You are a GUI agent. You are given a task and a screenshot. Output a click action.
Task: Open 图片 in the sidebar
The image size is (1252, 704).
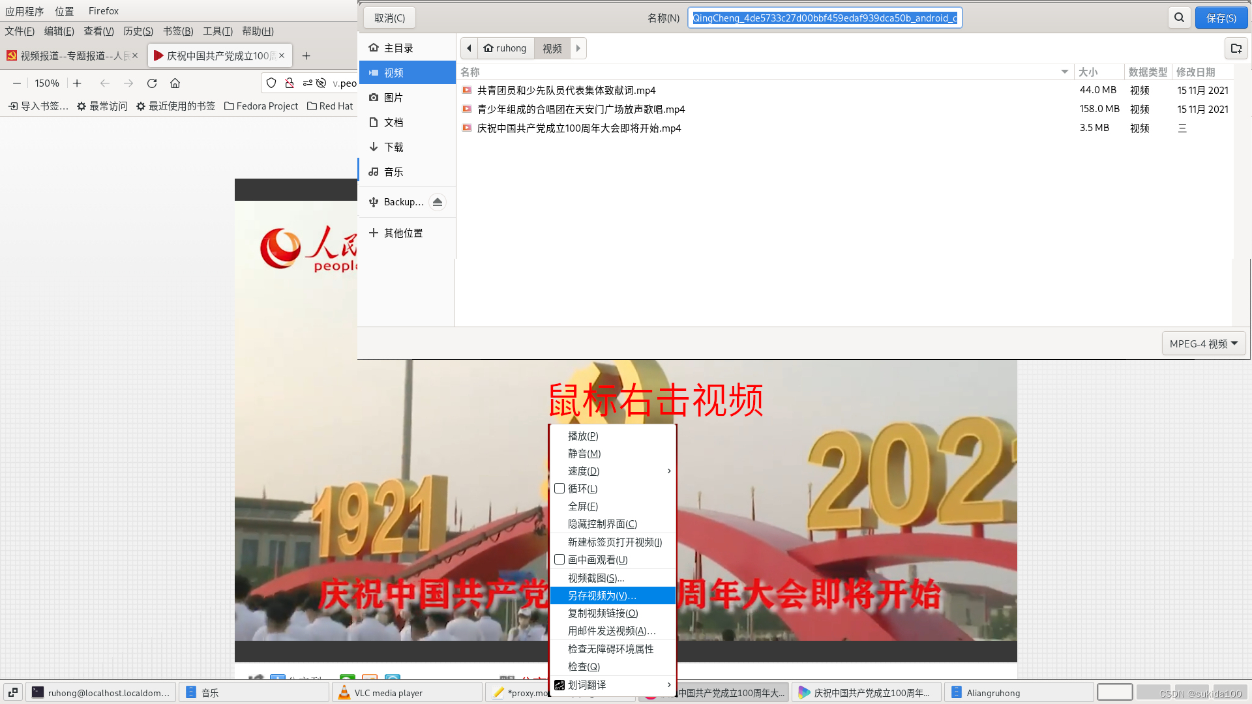coord(407,98)
